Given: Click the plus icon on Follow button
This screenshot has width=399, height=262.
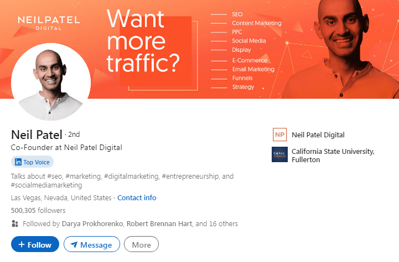Looking at the screenshot, I should pos(21,244).
